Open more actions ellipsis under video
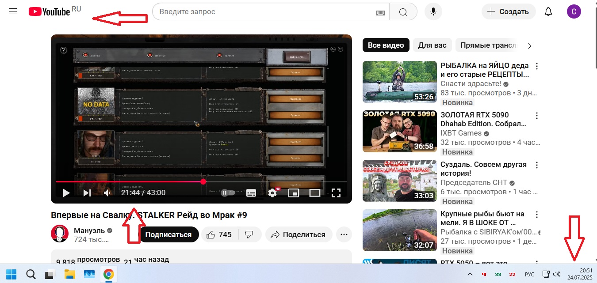The width and height of the screenshot is (597, 283). 344,234
